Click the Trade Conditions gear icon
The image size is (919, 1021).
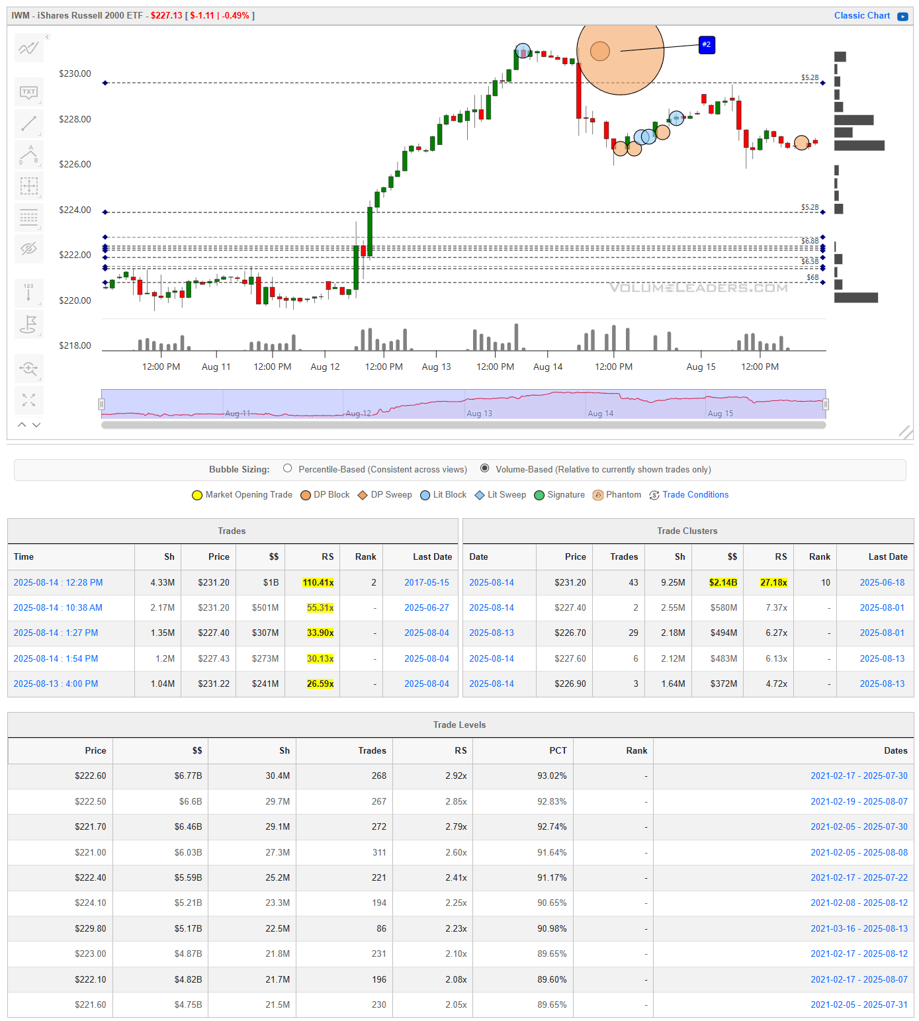click(x=654, y=495)
